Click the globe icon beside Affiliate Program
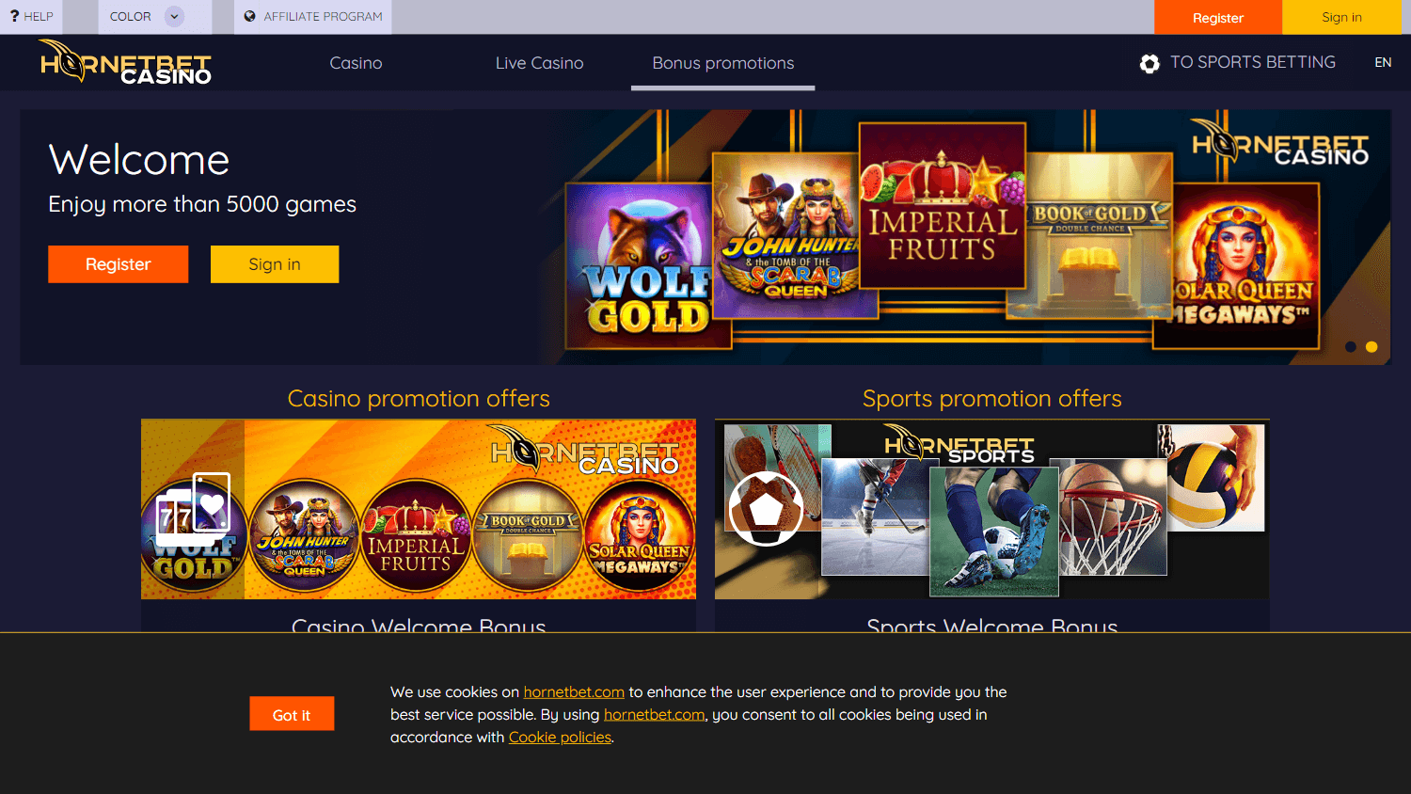 [x=250, y=16]
